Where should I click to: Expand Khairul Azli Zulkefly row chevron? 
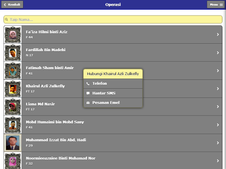(x=218, y=89)
